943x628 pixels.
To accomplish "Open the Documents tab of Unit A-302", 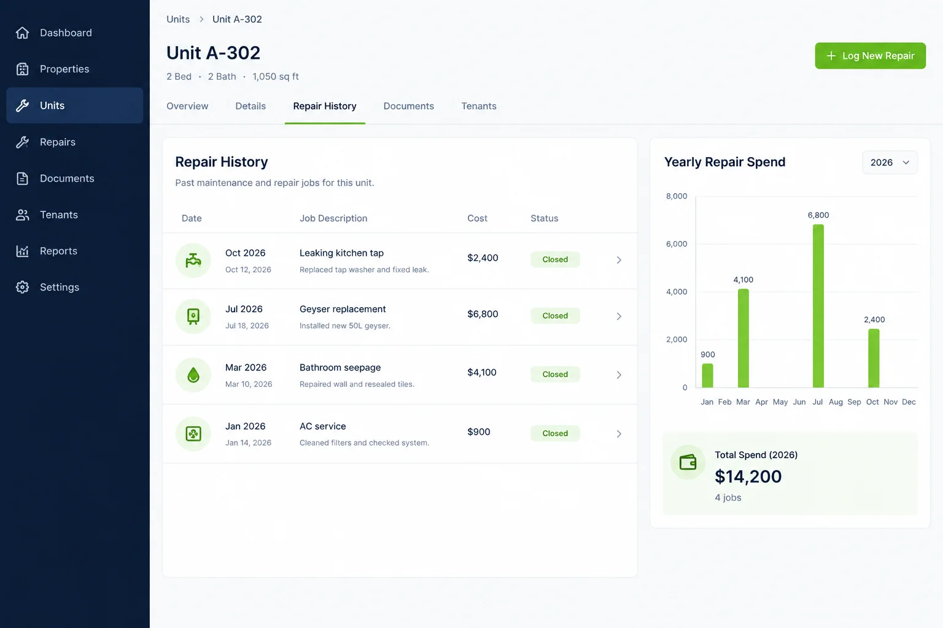I will tap(409, 106).
